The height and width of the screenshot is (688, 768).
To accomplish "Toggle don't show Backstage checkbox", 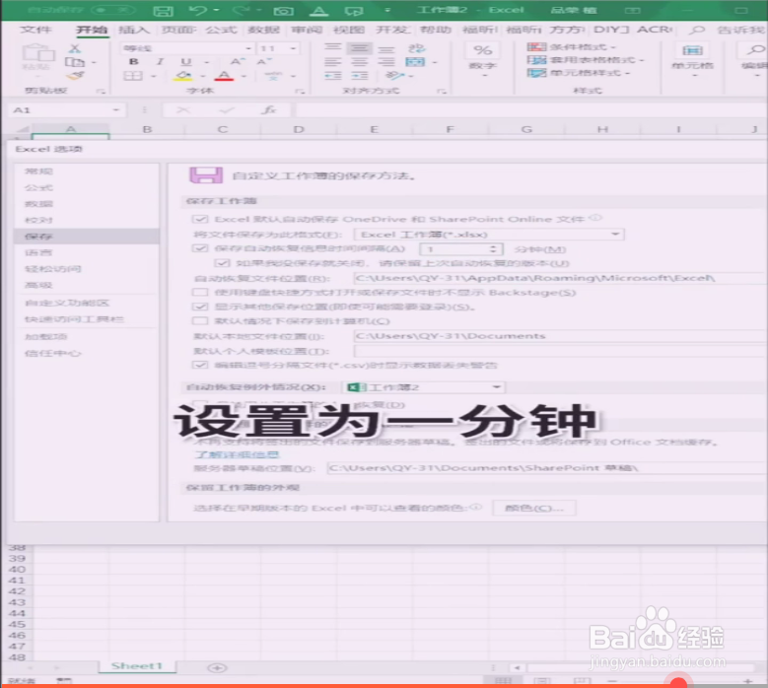I will click(200, 293).
